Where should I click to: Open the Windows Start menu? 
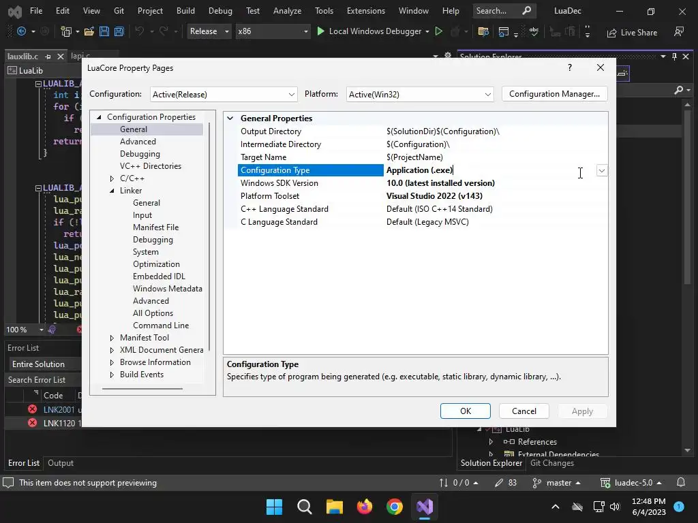pos(274,507)
